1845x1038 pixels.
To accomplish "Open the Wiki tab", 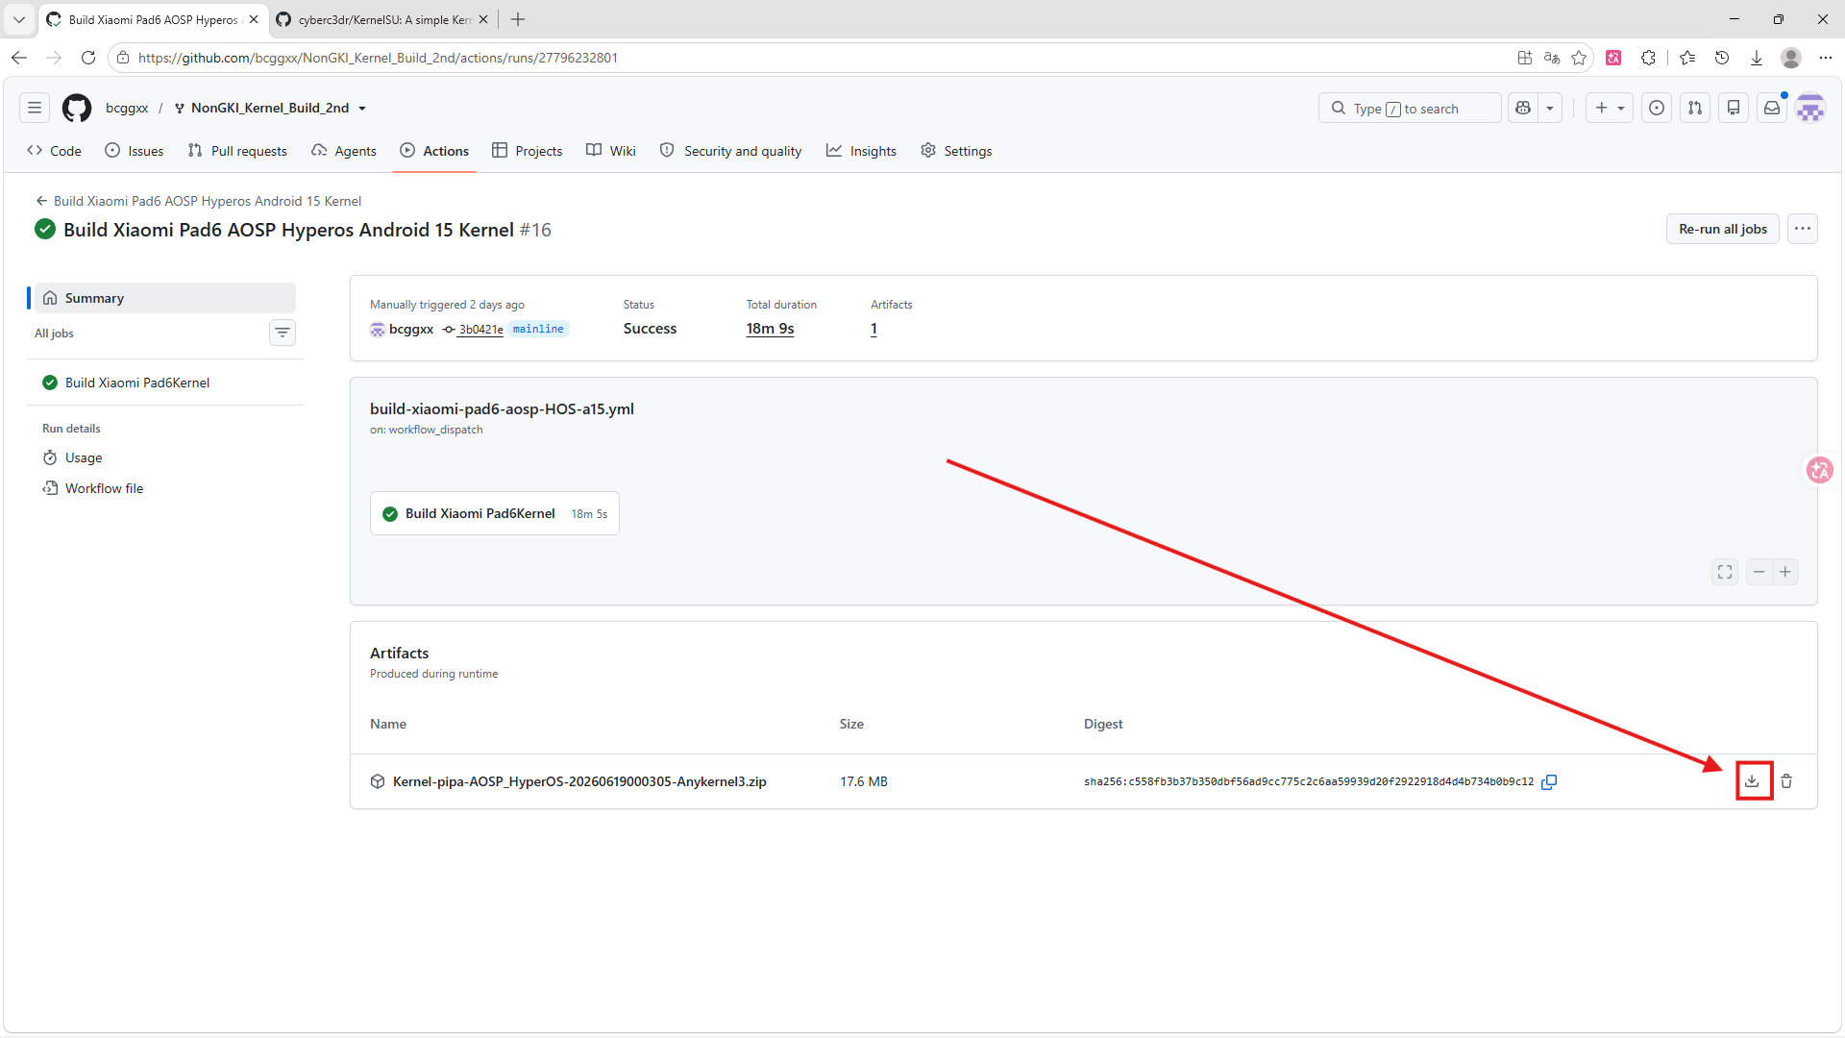I will [611, 151].
